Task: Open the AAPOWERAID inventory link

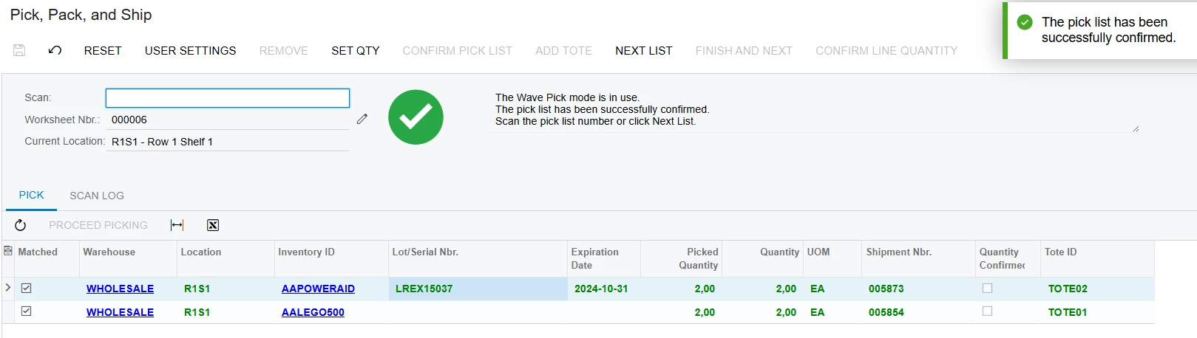Action: point(318,289)
